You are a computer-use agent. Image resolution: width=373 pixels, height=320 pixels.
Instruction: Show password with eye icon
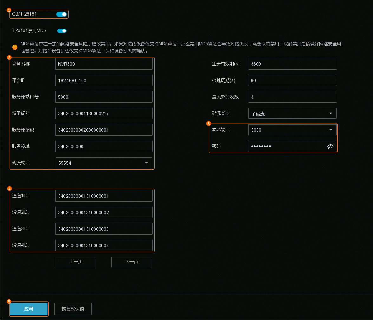[x=330, y=146]
